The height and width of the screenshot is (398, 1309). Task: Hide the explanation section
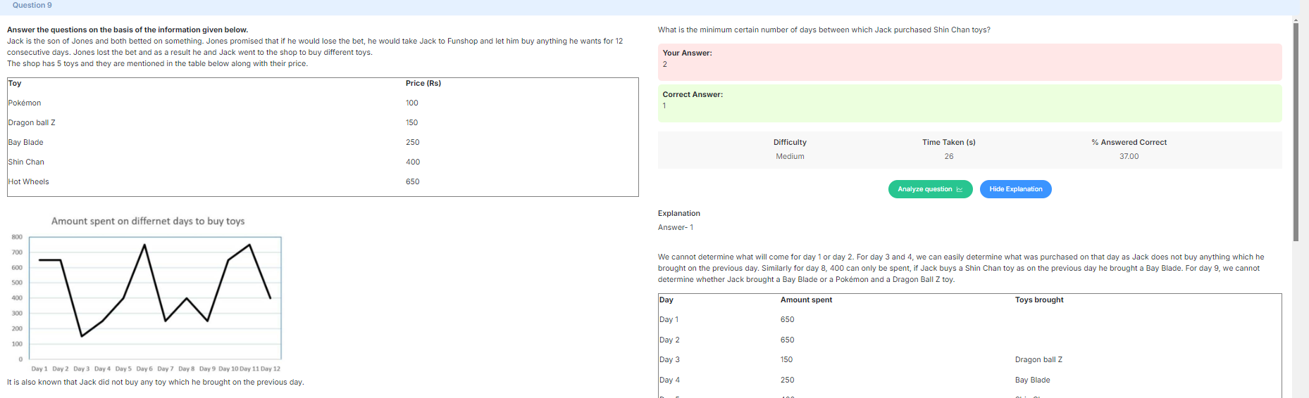1015,189
